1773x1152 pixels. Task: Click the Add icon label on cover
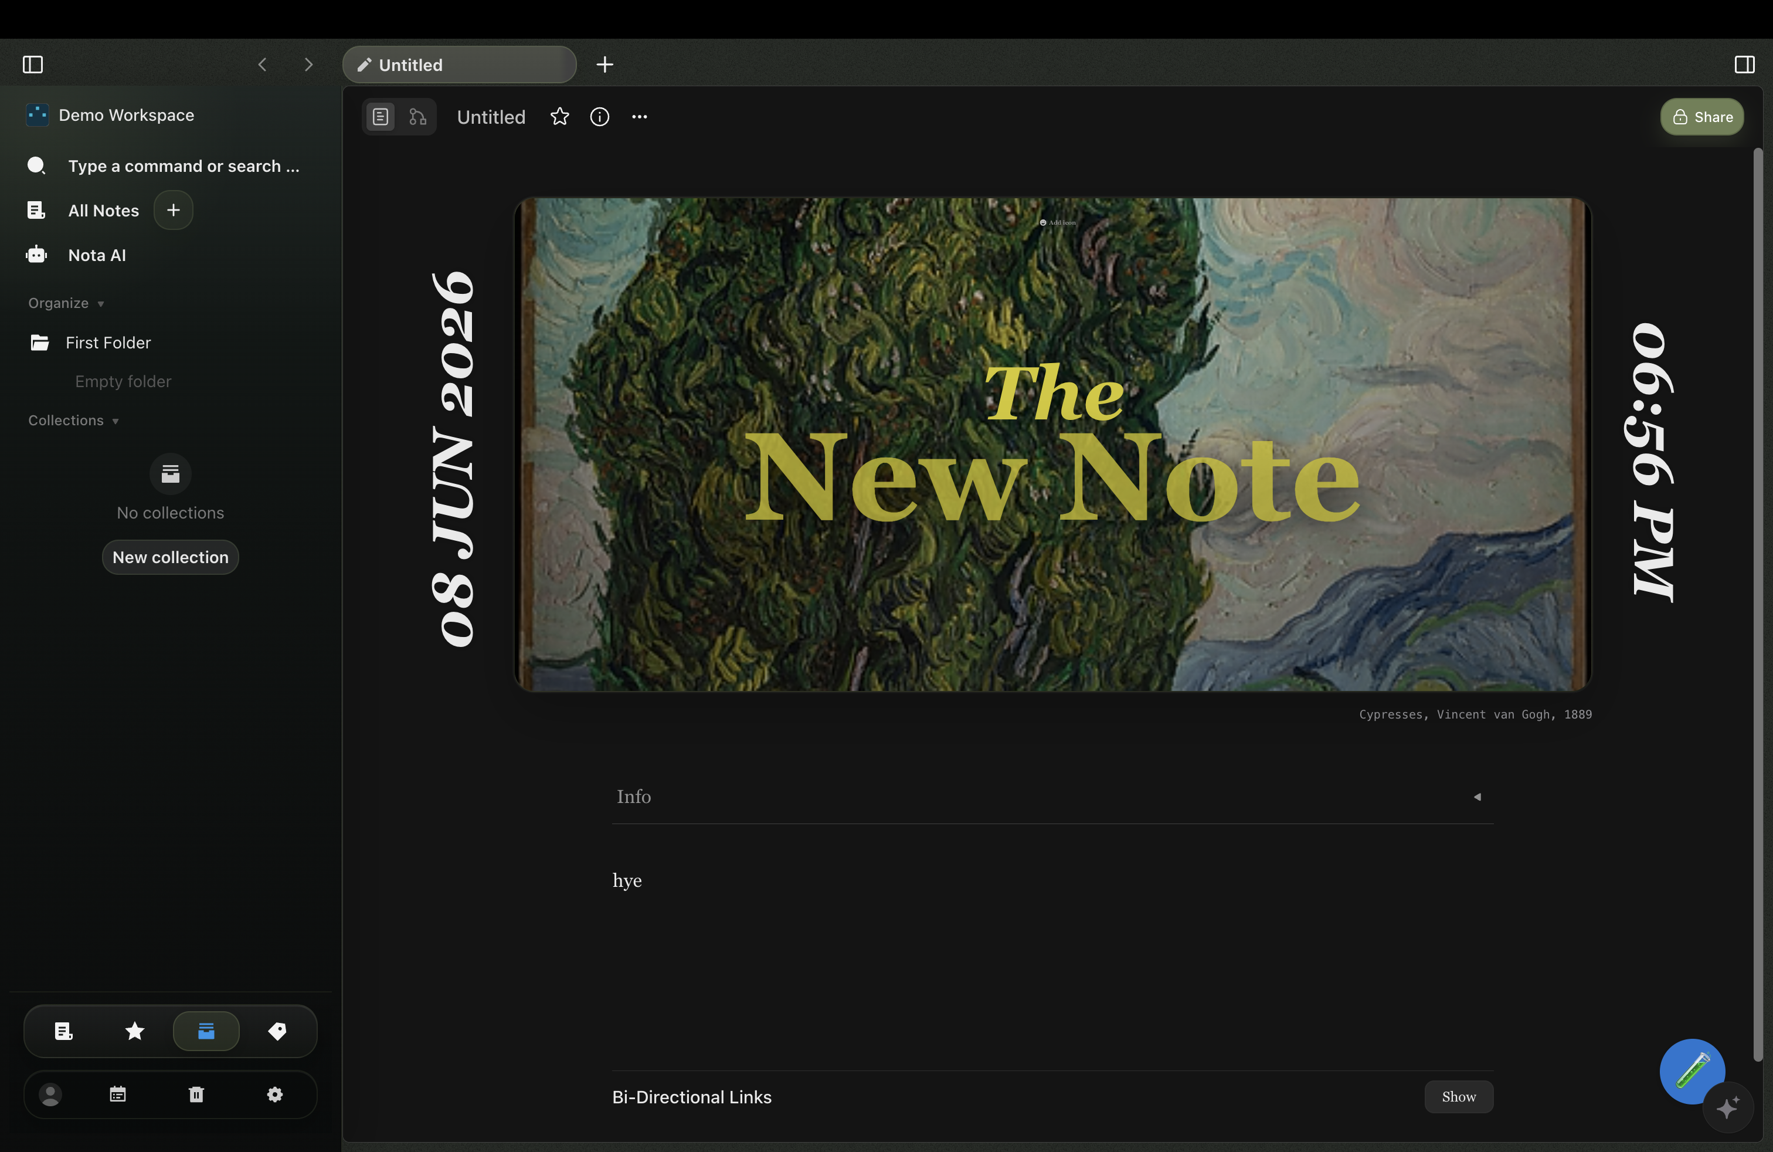tap(1058, 222)
